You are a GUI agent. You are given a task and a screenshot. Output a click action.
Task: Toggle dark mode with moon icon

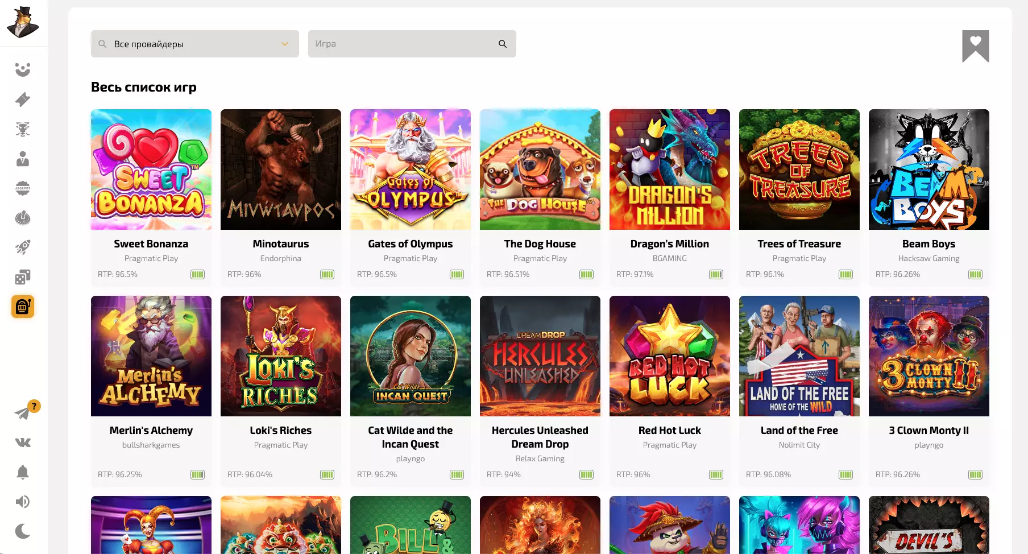pyautogui.click(x=23, y=531)
